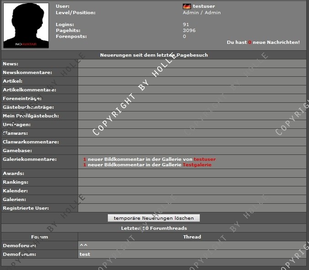
Task: Open the forum thread titled ^^
Action: tap(83, 245)
